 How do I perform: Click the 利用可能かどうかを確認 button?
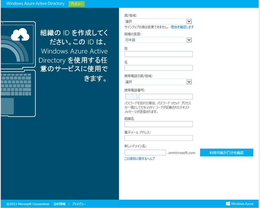[226, 153]
